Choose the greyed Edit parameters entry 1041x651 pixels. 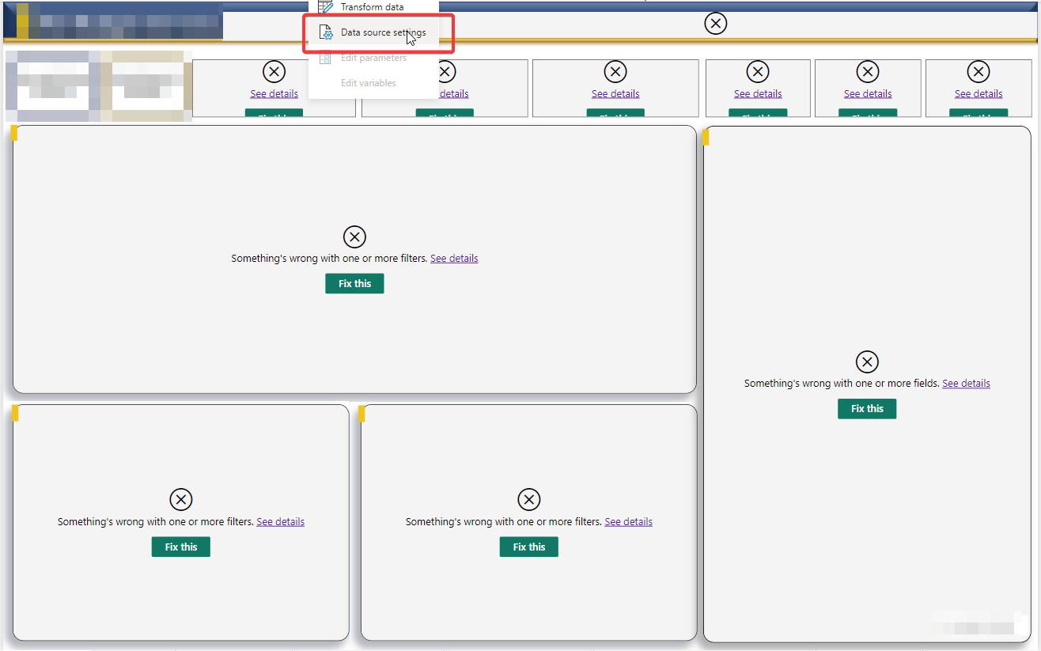pyautogui.click(x=373, y=58)
